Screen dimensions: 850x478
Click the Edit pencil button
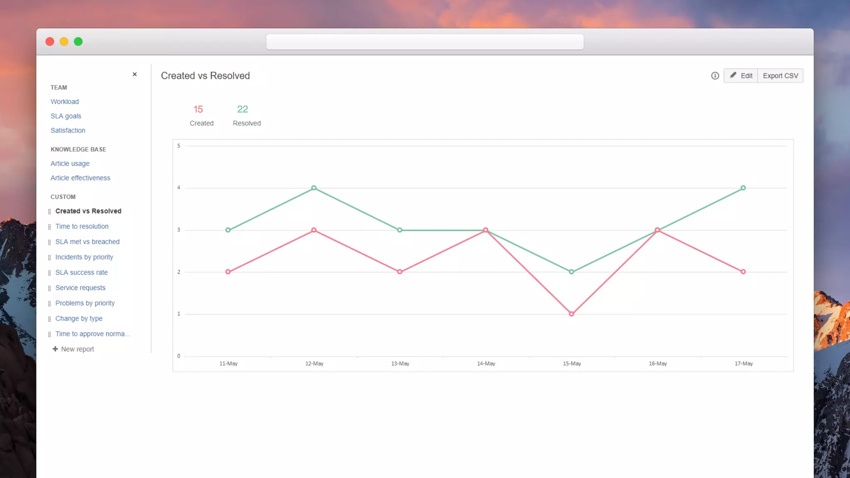coord(741,76)
